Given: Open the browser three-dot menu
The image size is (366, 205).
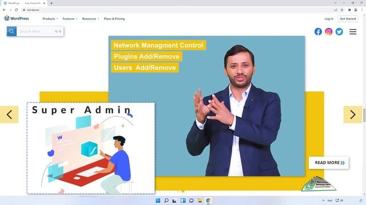Looking at the screenshot, I should pyautogui.click(x=362, y=10).
